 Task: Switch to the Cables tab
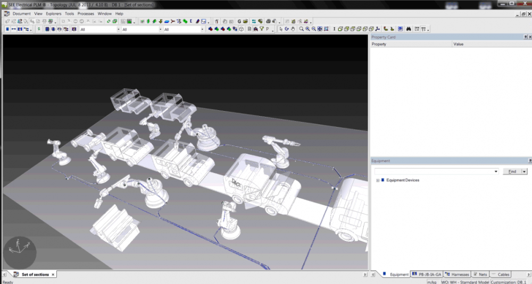(501, 274)
